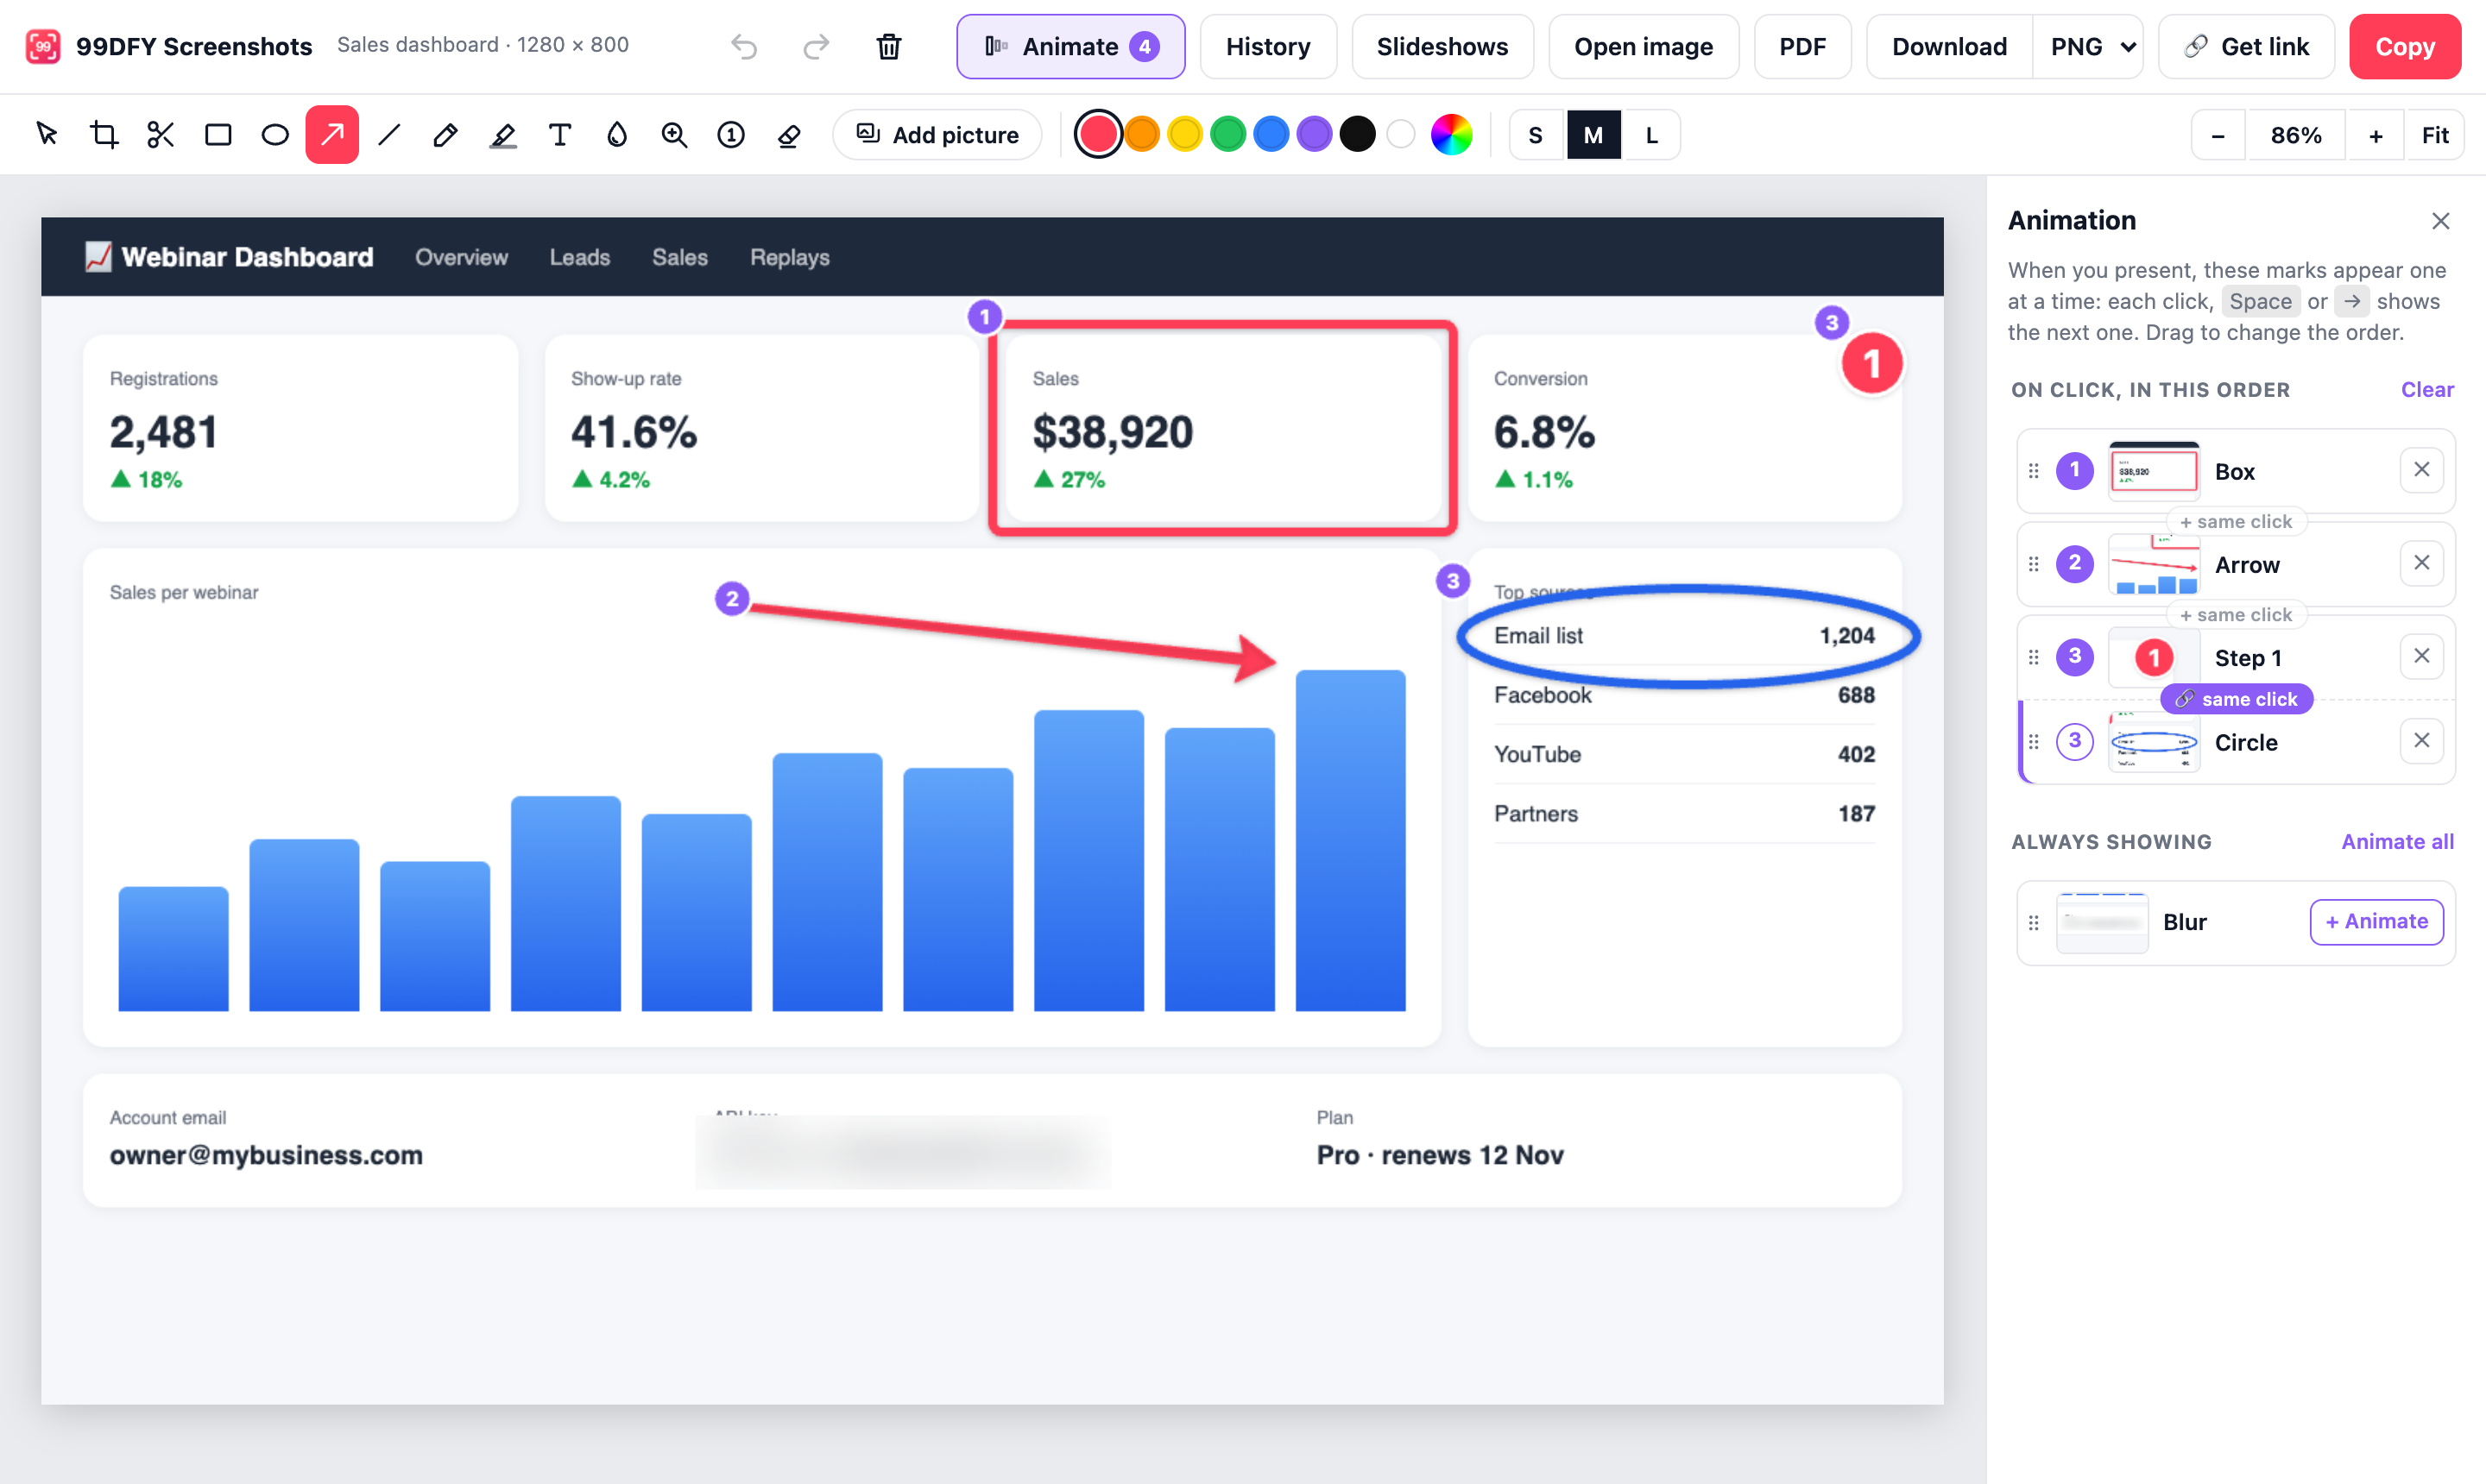Pick the purple color swatch
Image resolution: width=2486 pixels, height=1484 pixels.
(x=1315, y=134)
